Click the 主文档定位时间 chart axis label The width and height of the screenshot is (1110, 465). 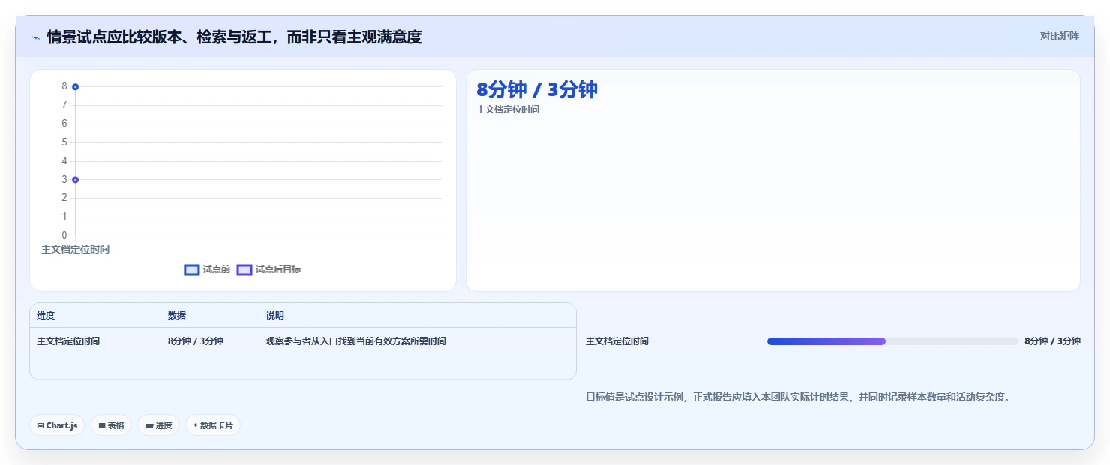pos(76,249)
